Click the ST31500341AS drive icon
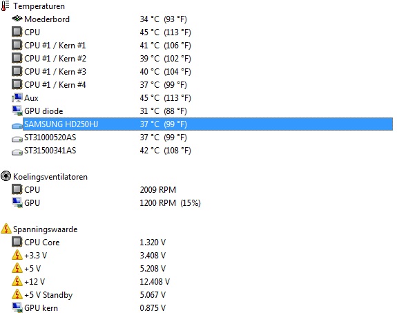397x313 pixels. pos(17,152)
